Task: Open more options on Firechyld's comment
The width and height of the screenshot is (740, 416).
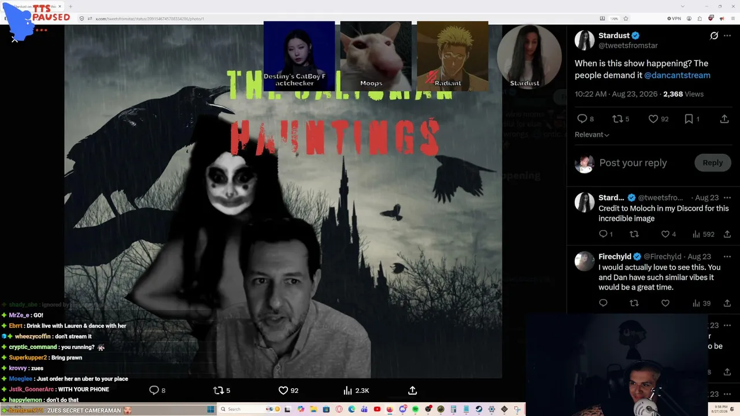Action: pos(727,257)
